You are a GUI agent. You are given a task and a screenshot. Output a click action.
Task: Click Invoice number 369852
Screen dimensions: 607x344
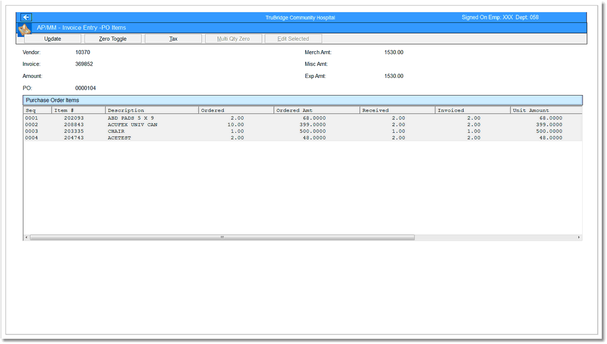tap(84, 64)
